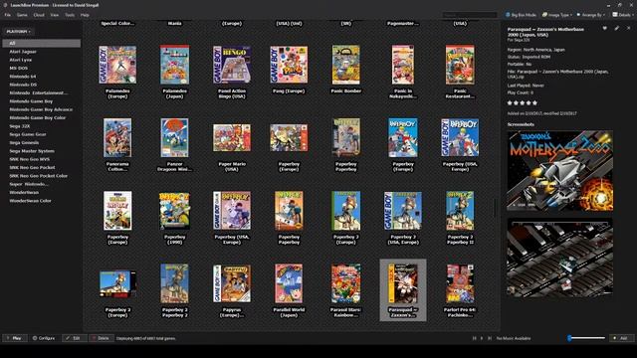
Task: Click the Add button
Action: pyautogui.click(x=622, y=338)
